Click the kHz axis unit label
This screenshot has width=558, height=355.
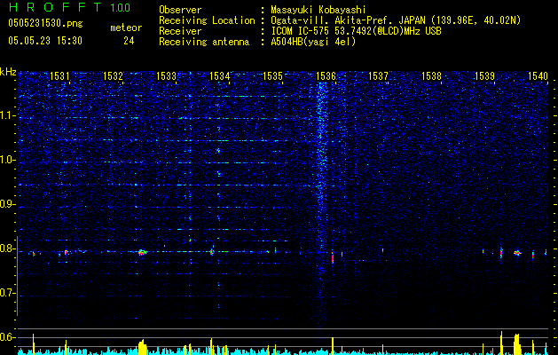(8, 72)
